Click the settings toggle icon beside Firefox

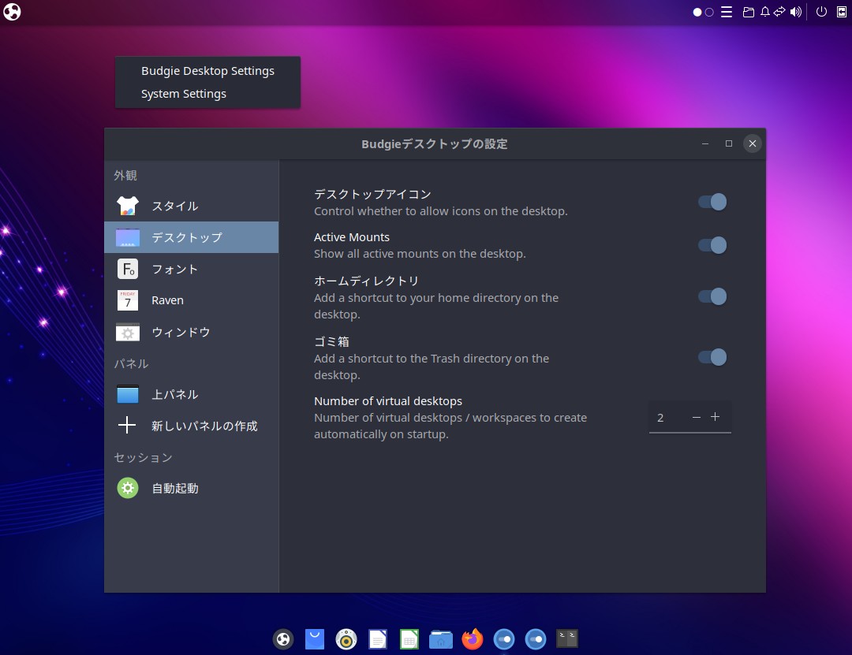(503, 639)
